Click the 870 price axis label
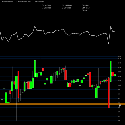 click(119, 112)
